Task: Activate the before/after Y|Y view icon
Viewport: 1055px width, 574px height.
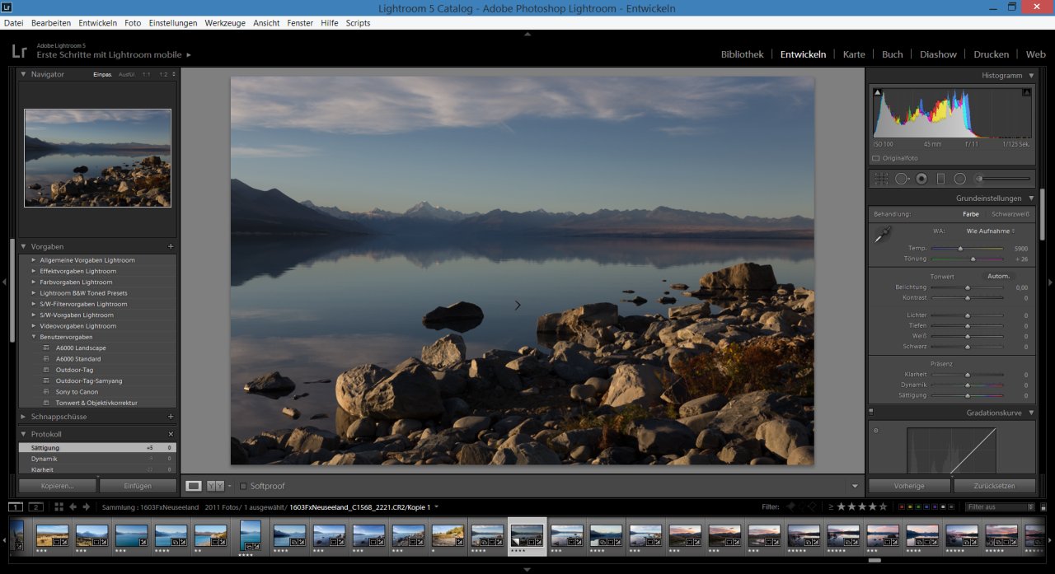Action: 215,486
